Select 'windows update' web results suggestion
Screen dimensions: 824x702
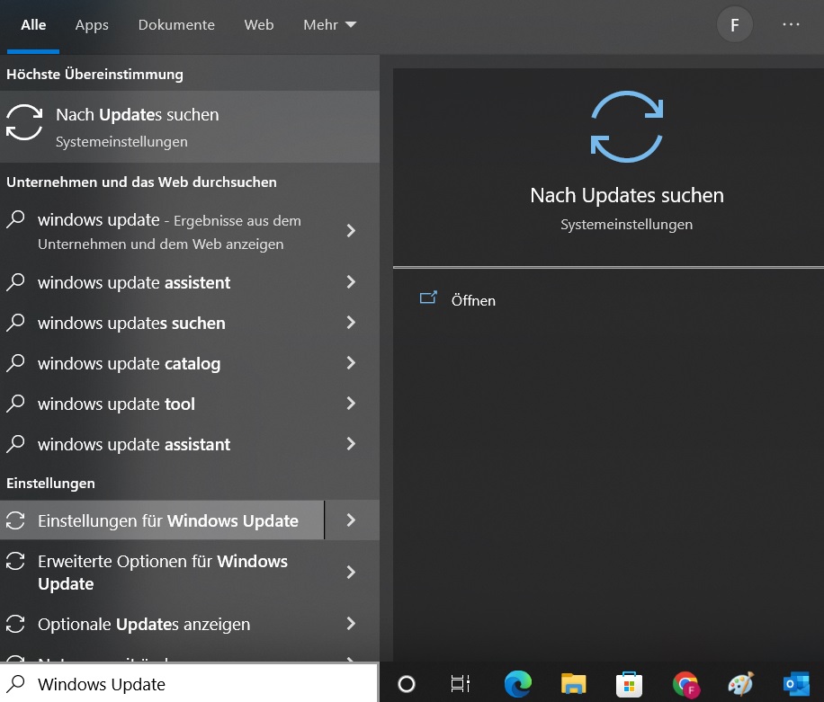[x=162, y=232]
